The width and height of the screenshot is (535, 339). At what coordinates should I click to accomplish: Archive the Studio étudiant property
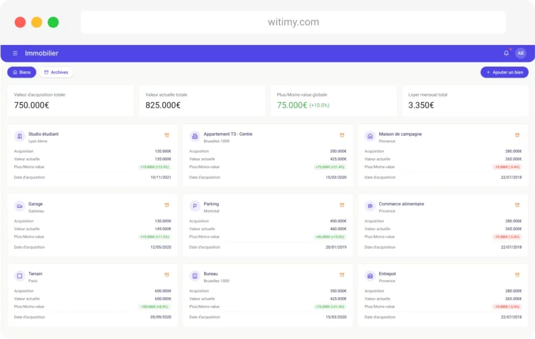(167, 135)
